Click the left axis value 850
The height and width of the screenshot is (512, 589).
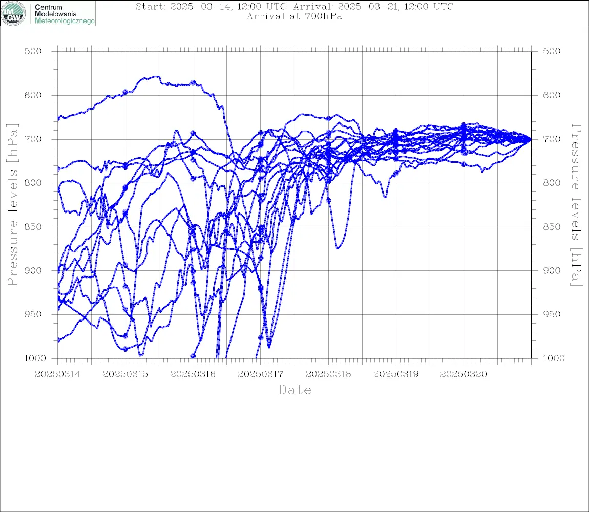point(33,227)
